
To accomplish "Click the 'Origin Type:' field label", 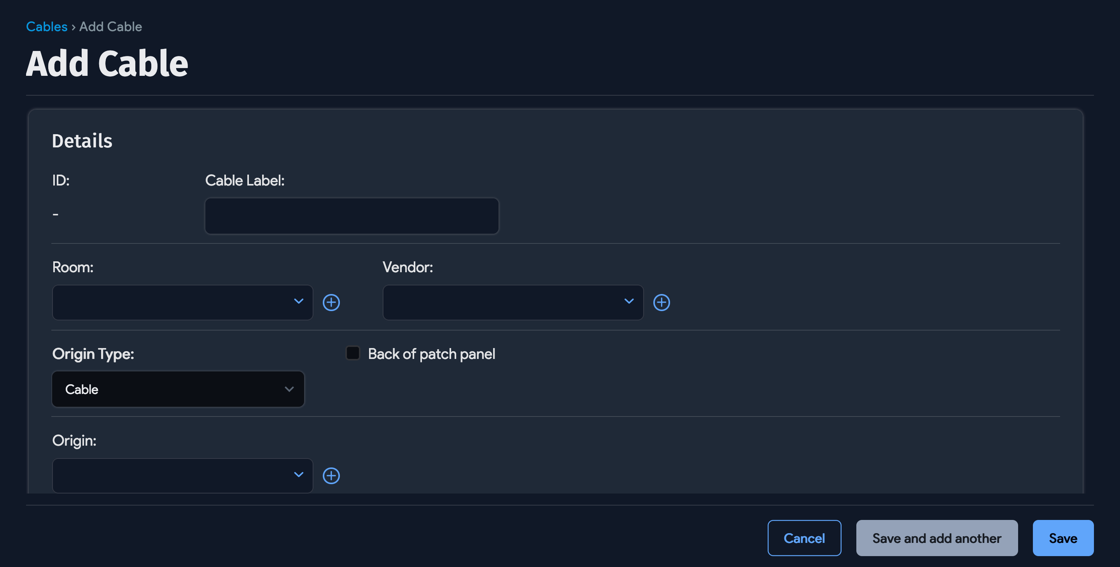I will point(93,354).
